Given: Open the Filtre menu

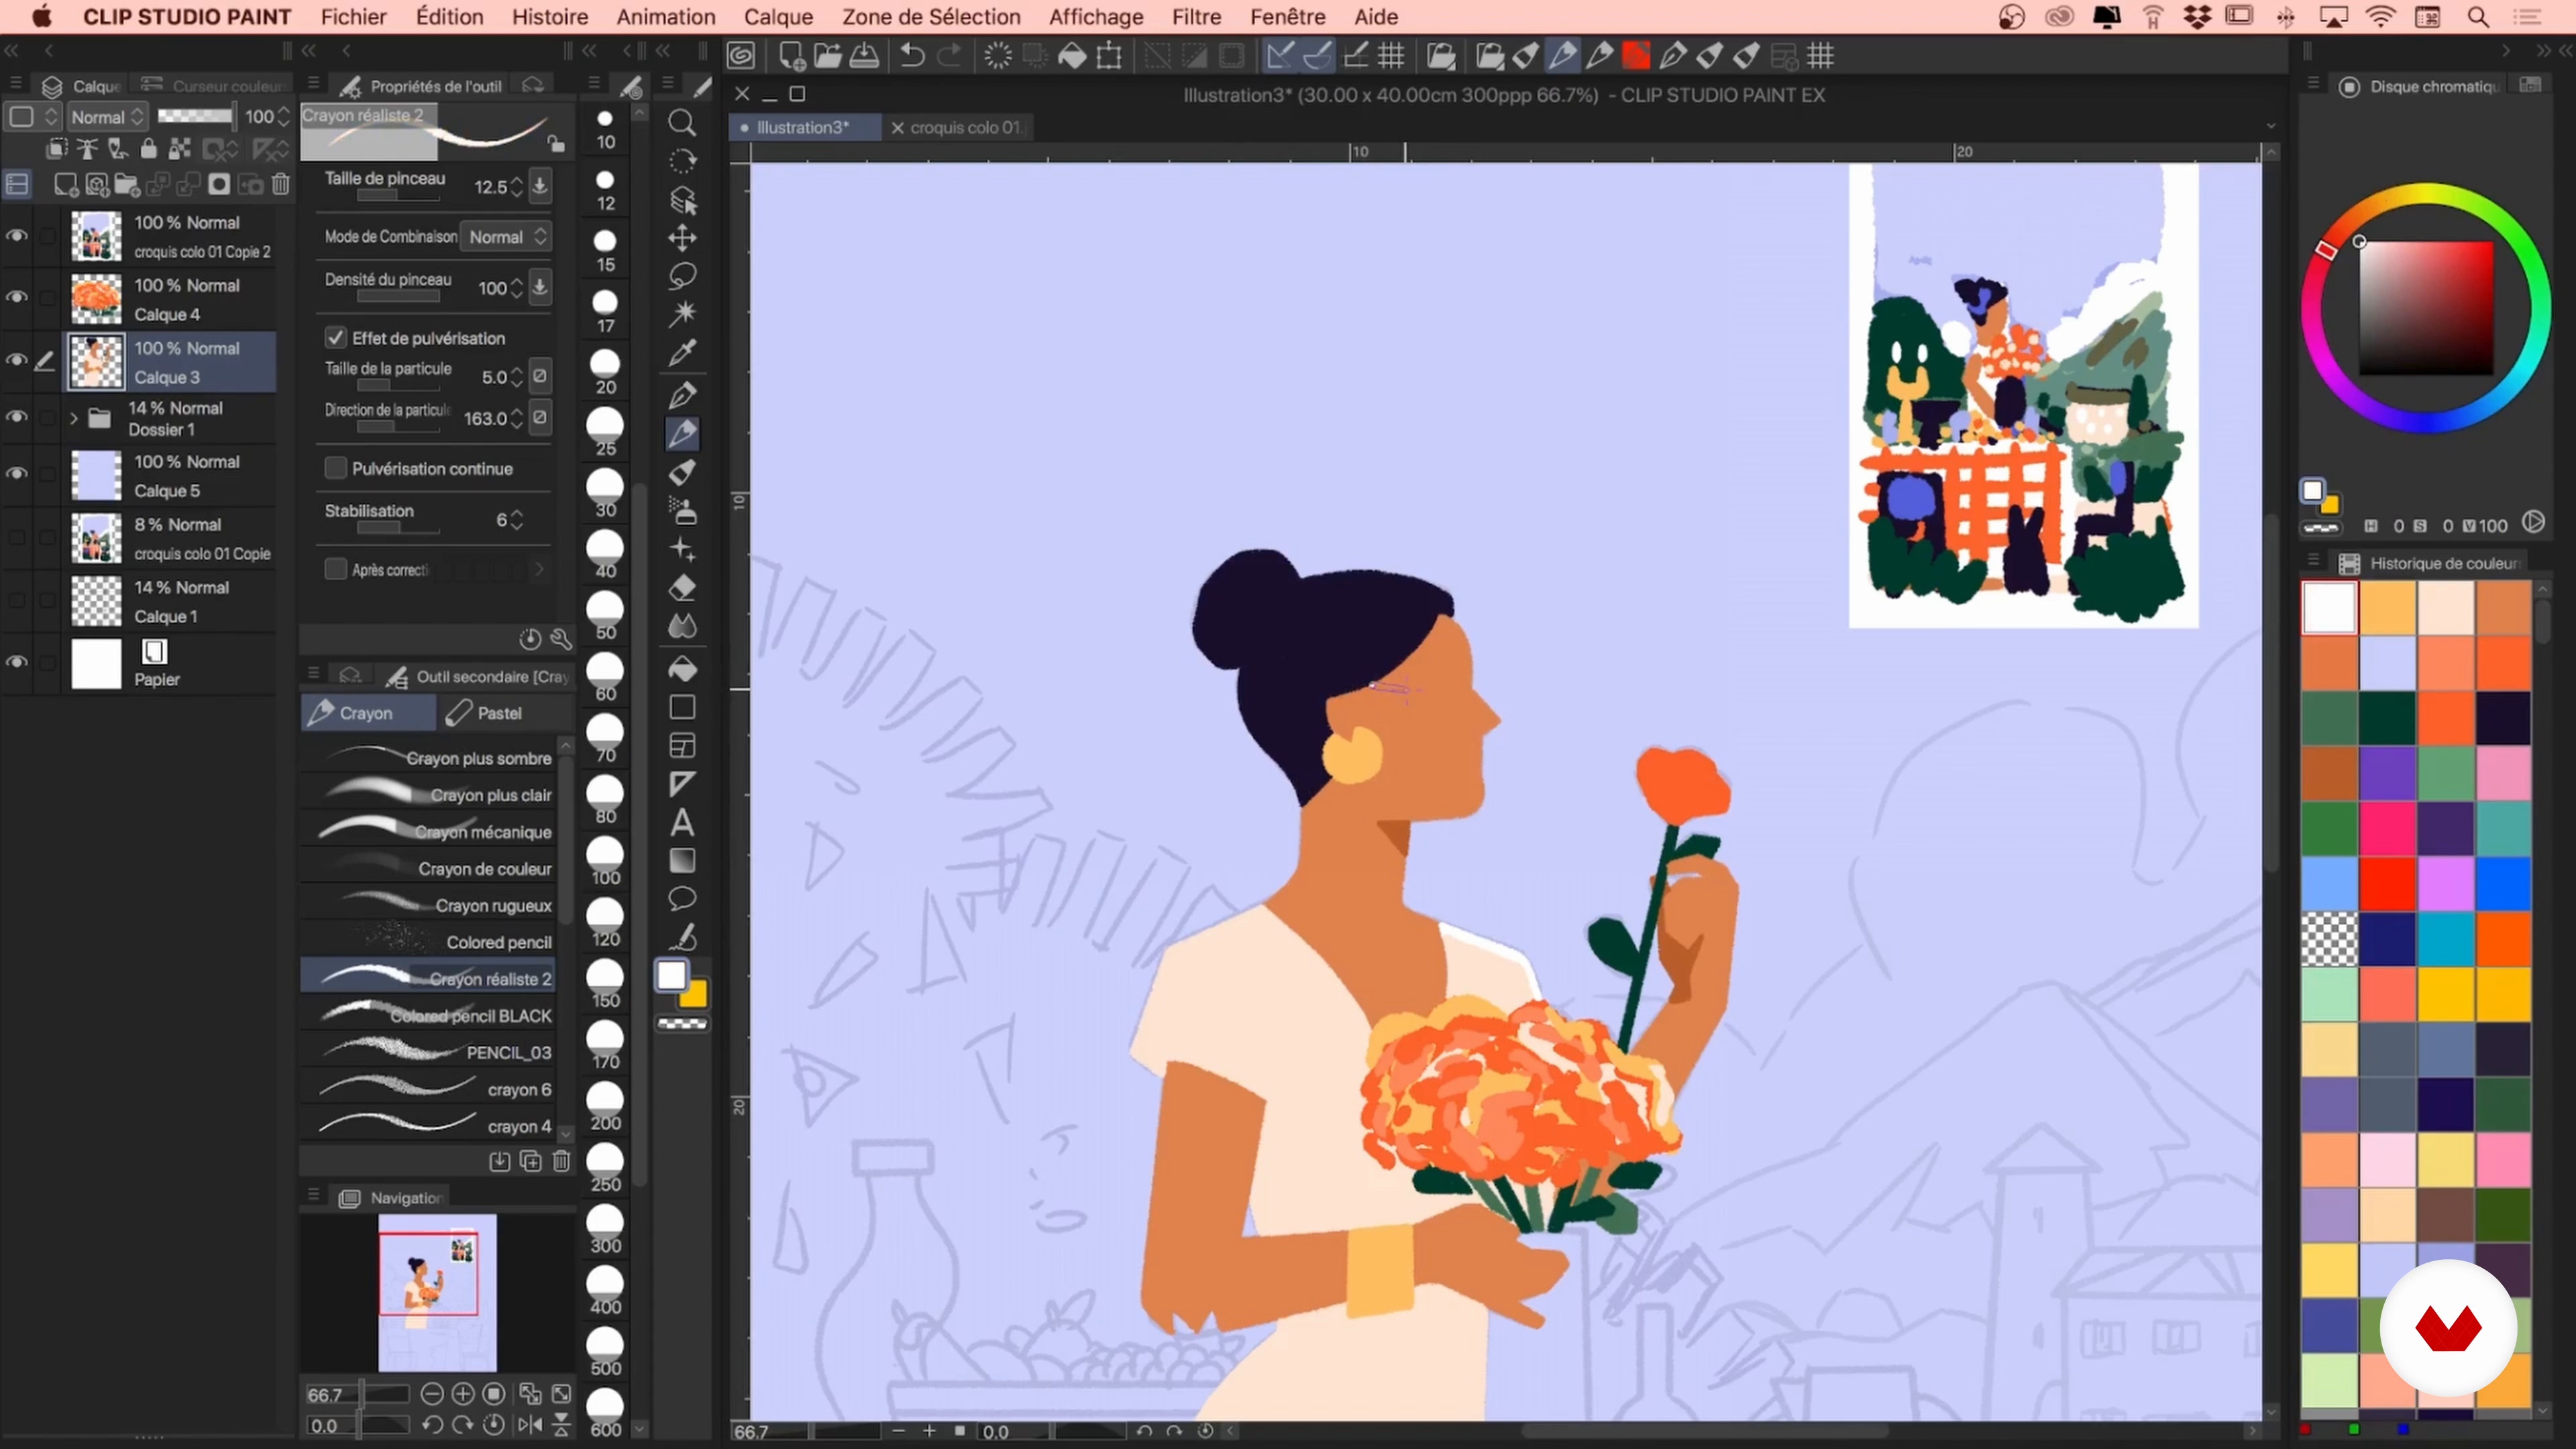Looking at the screenshot, I should point(1196,17).
